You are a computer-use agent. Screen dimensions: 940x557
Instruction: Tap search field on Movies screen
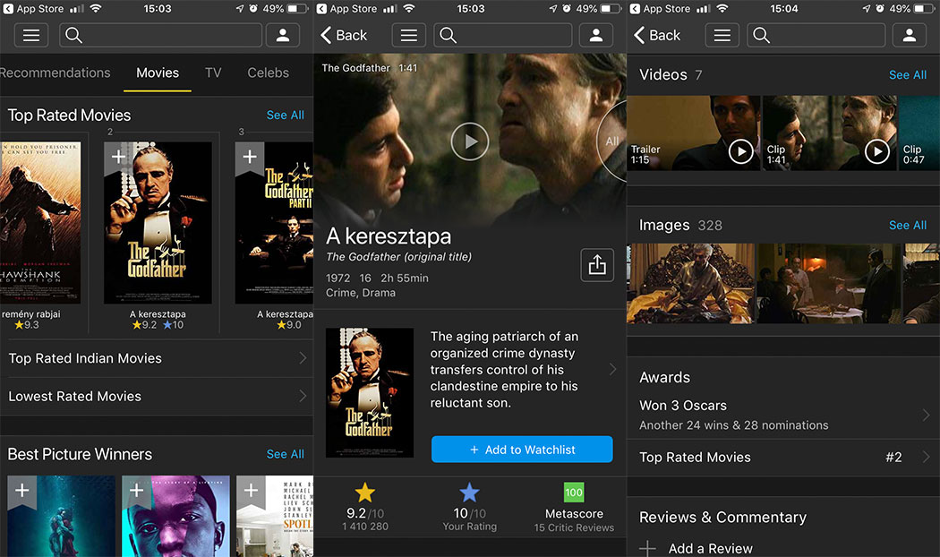click(160, 36)
